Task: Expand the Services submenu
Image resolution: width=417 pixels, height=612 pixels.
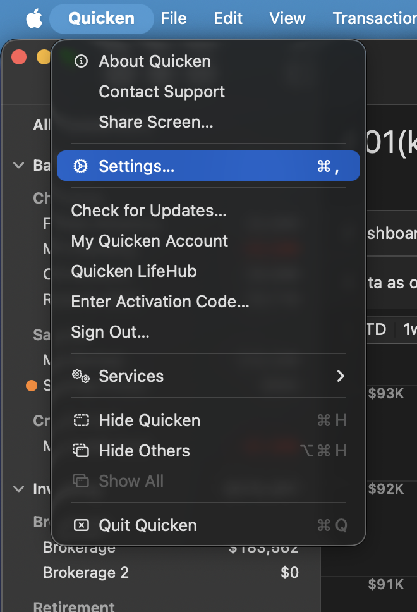Action: pos(341,375)
